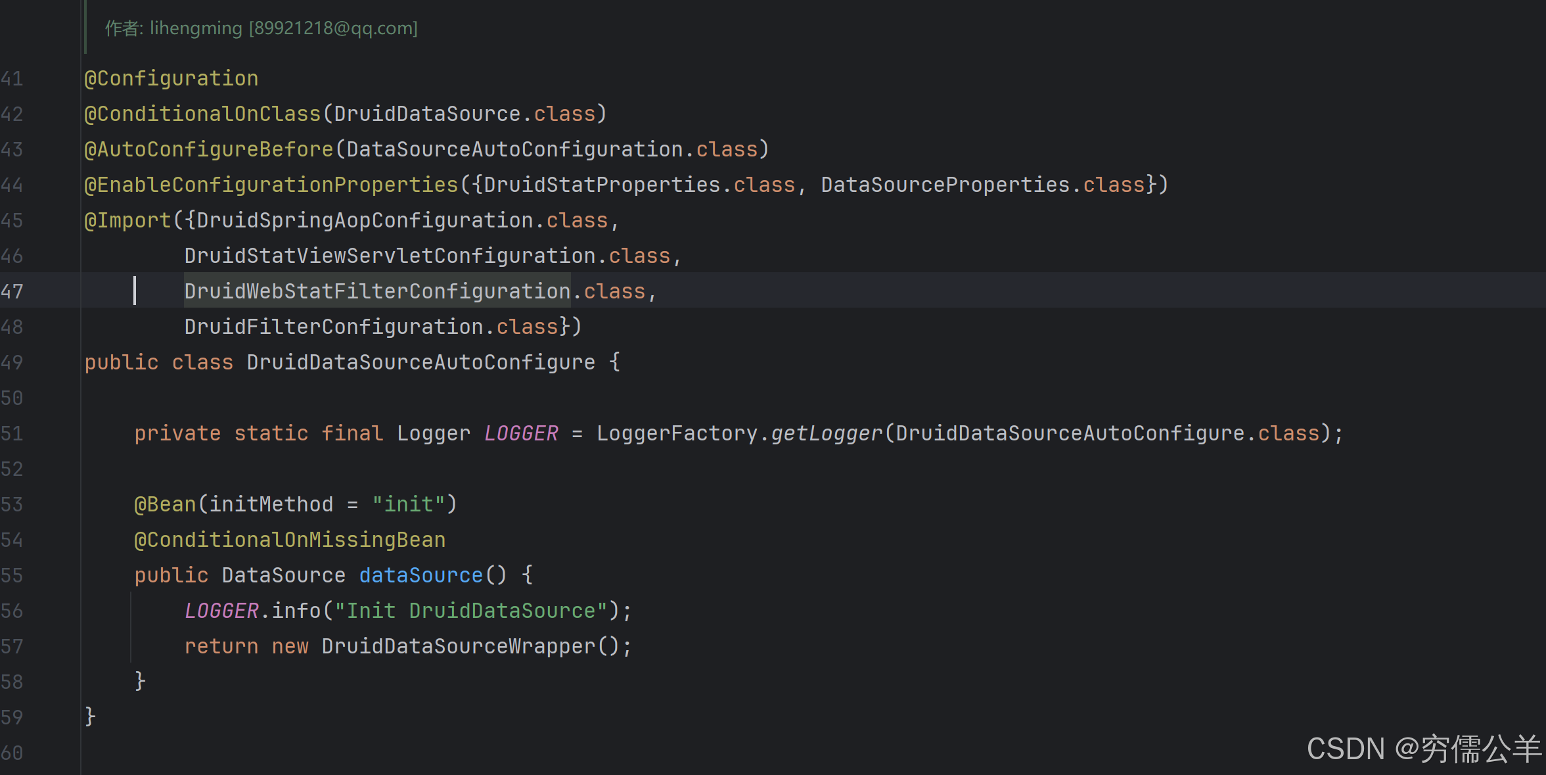Click the DruidDataSourceAutoConfigure class name declaration
The height and width of the screenshot is (775, 1546).
pos(421,363)
